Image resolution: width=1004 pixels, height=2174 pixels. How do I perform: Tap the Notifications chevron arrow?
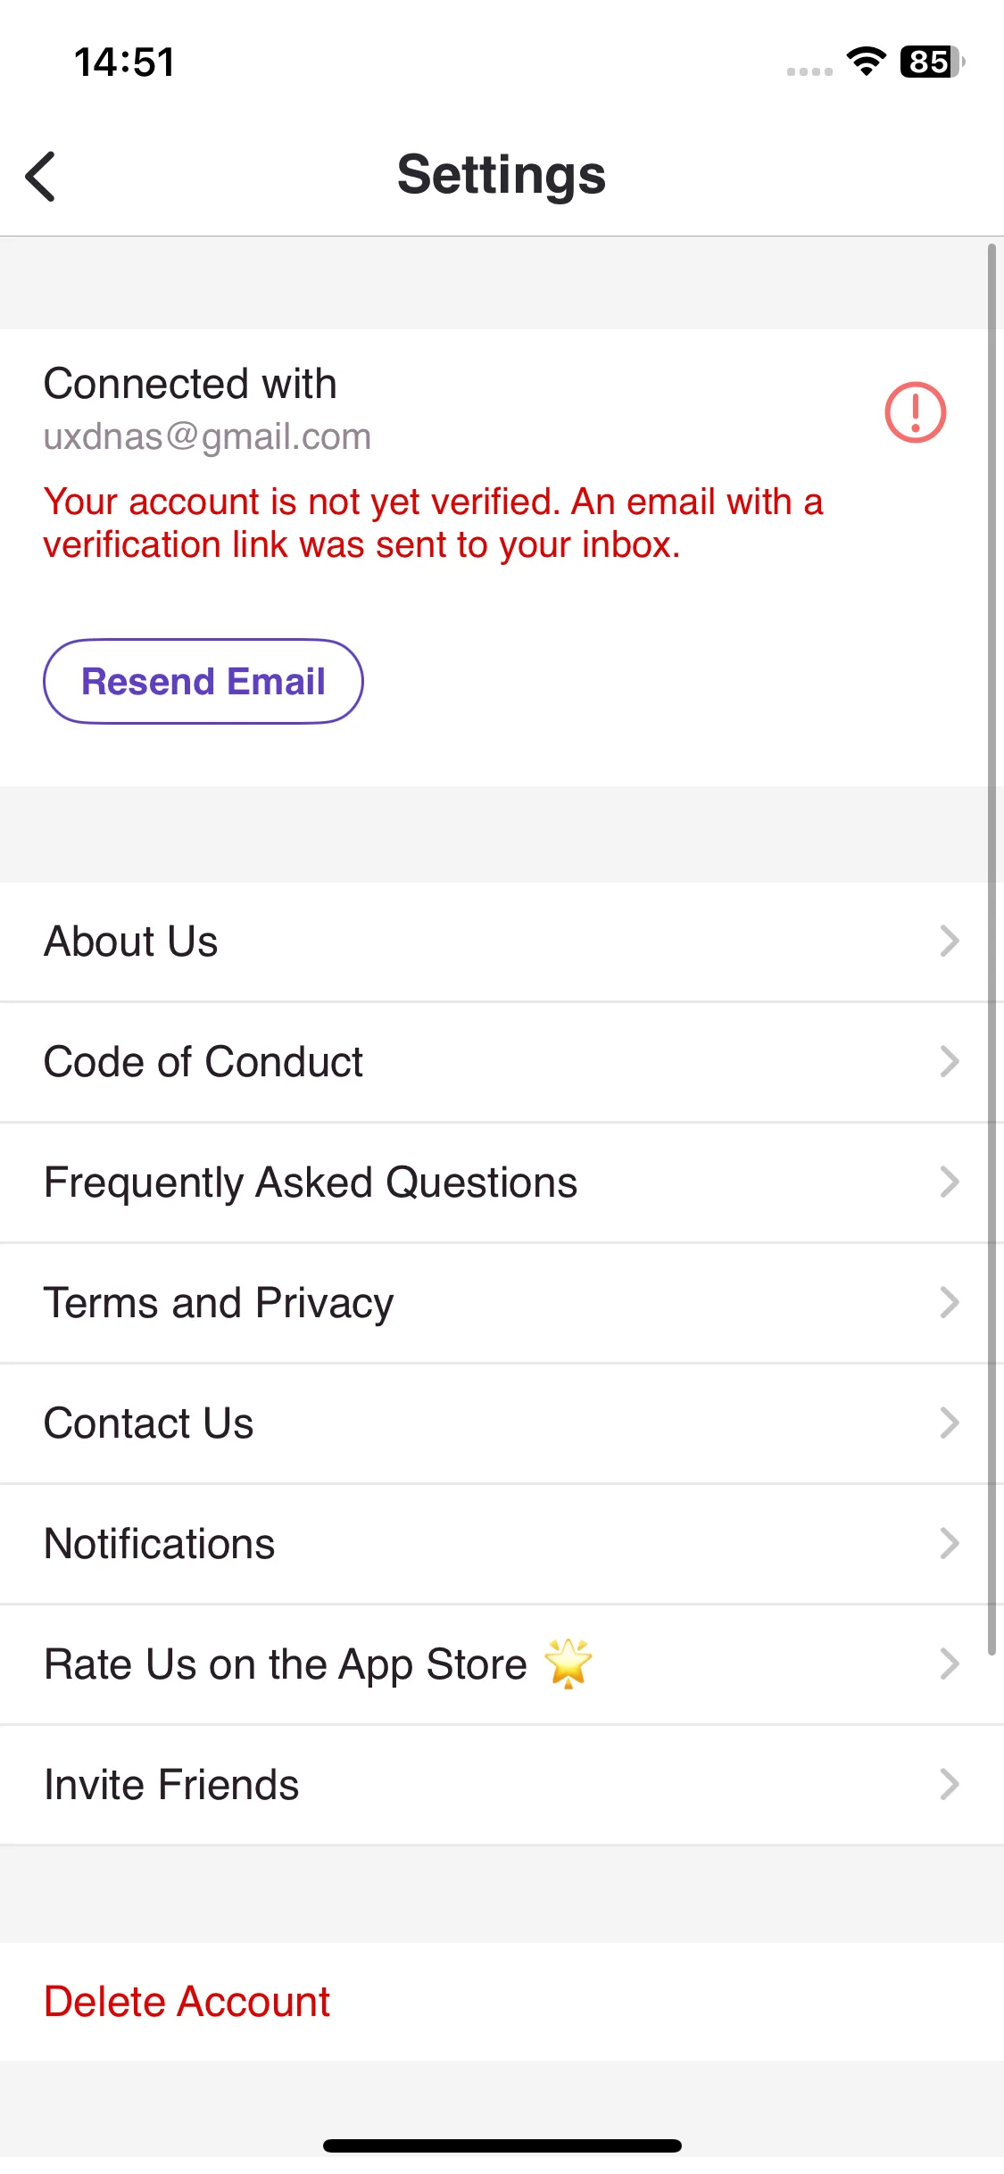tap(950, 1544)
